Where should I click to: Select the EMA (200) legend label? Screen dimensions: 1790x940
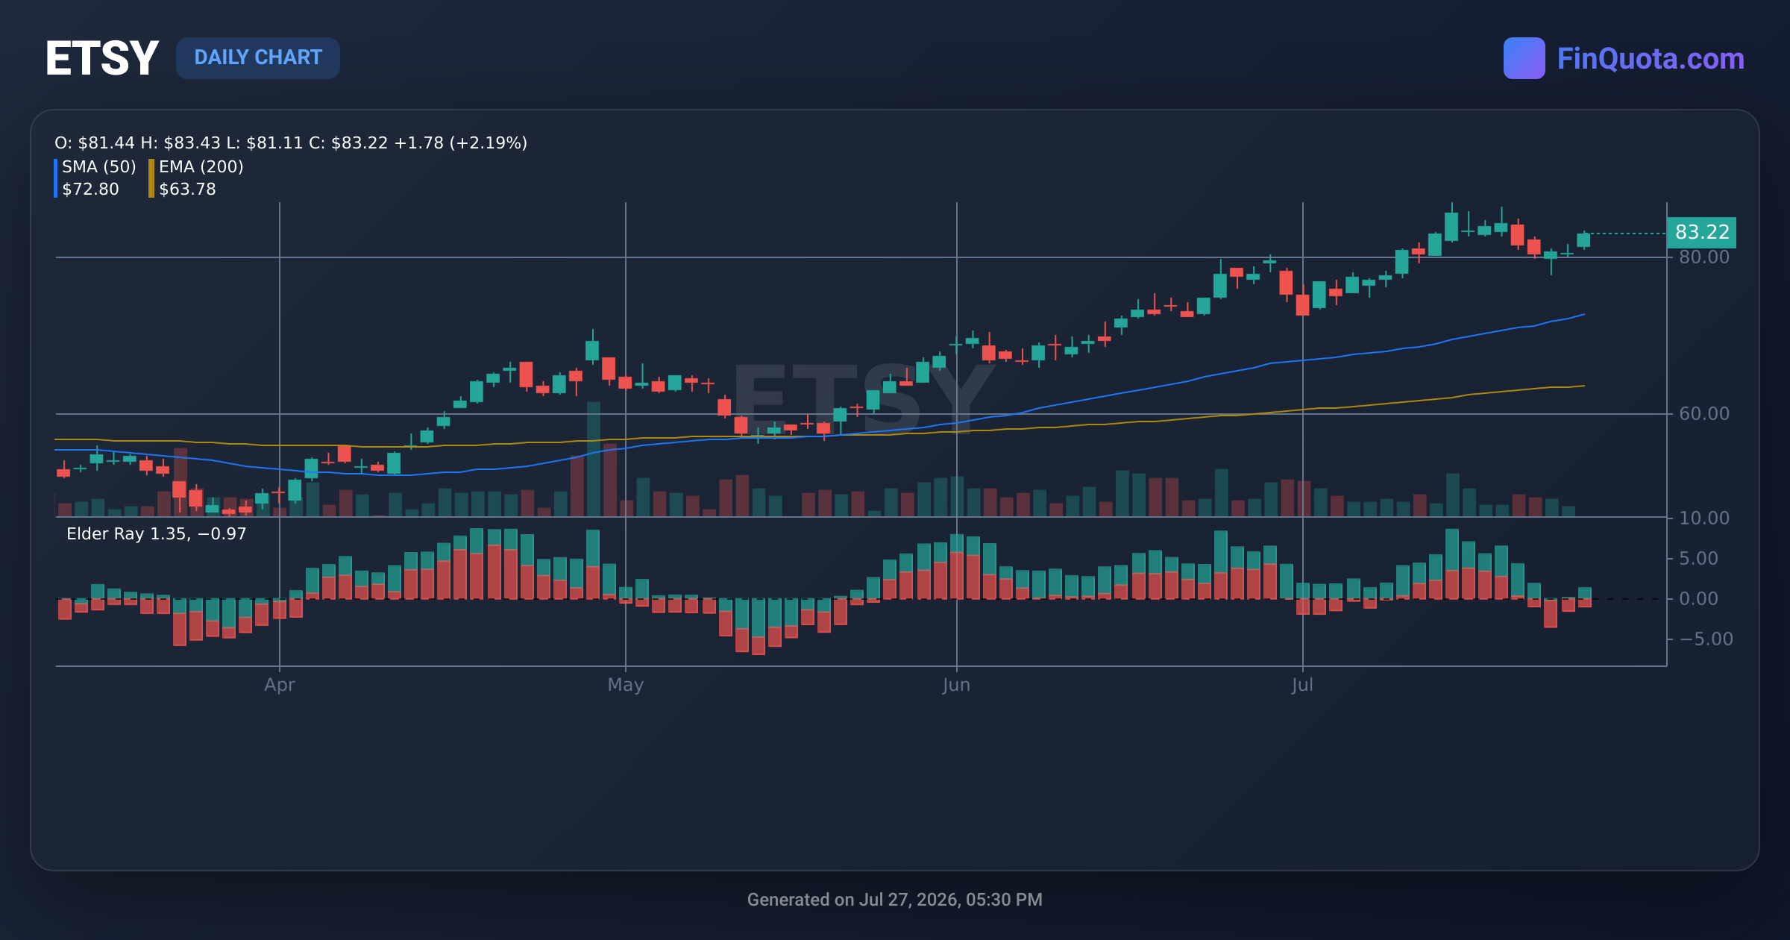(x=201, y=166)
